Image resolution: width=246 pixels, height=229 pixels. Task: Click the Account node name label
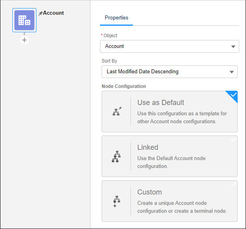pos(54,13)
